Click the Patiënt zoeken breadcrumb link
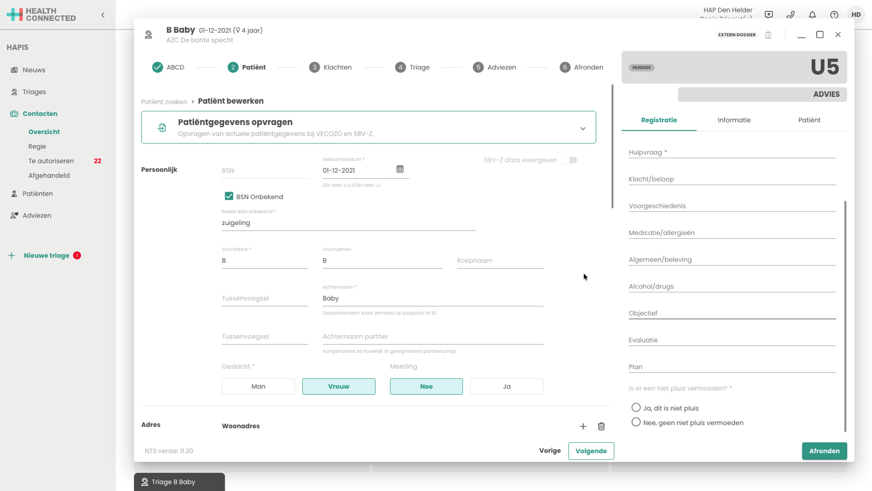The height and width of the screenshot is (491, 872). point(164,102)
